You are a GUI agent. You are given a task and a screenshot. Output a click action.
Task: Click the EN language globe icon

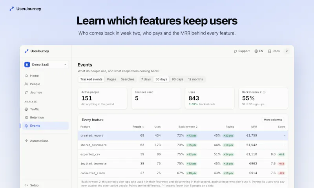pyautogui.click(x=256, y=51)
